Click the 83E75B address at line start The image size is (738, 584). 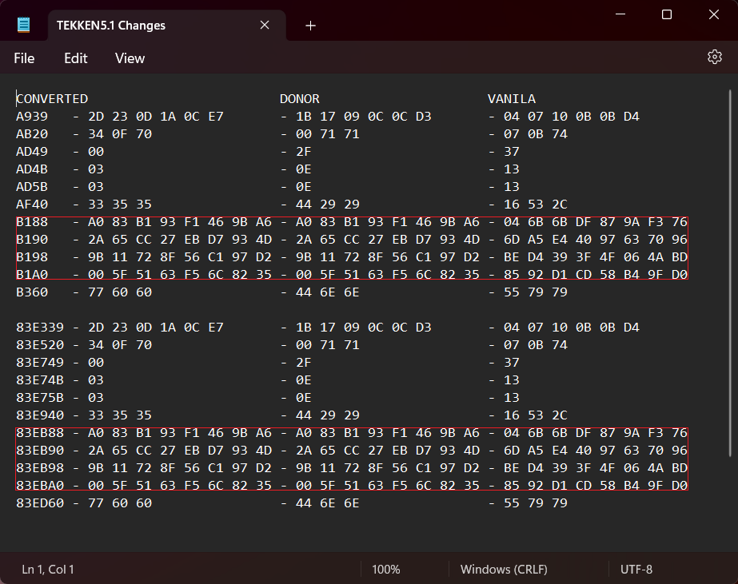point(40,397)
